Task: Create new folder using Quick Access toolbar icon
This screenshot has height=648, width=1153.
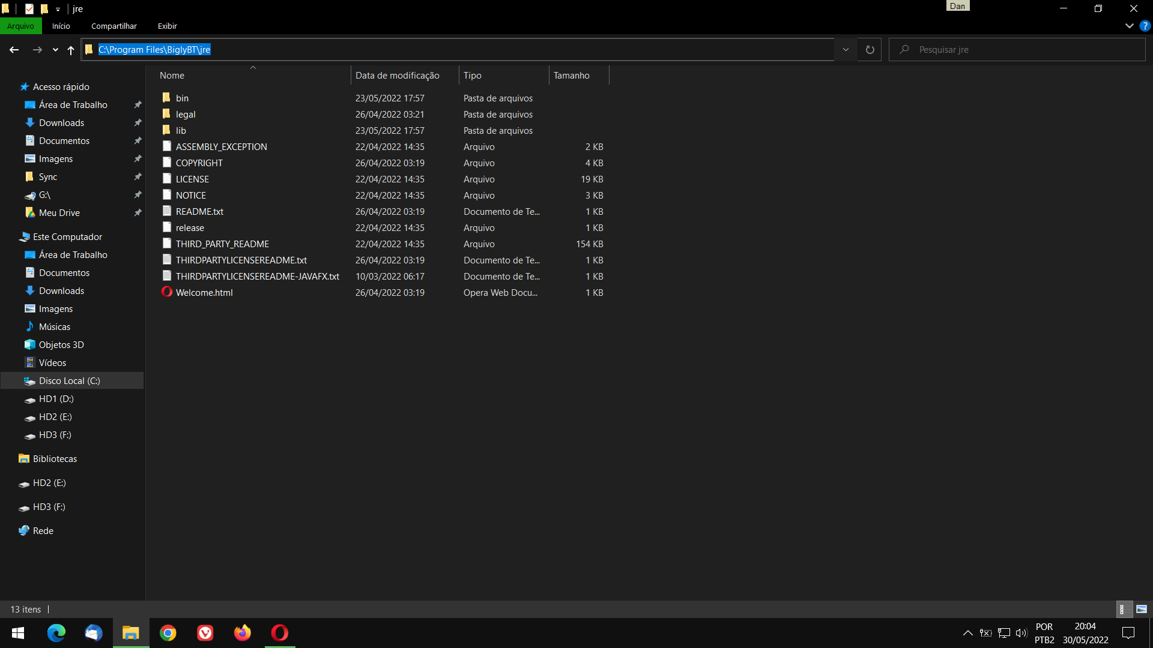Action: 44,8
